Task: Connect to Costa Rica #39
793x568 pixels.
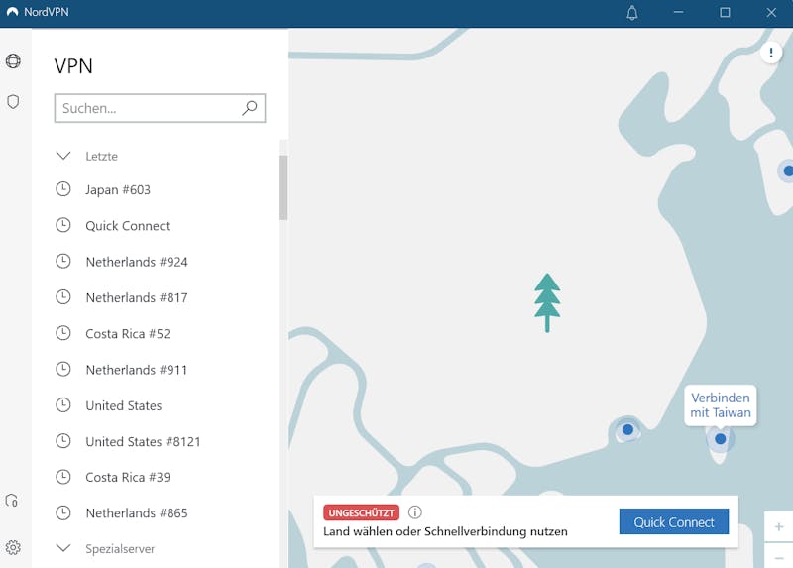Action: point(128,477)
